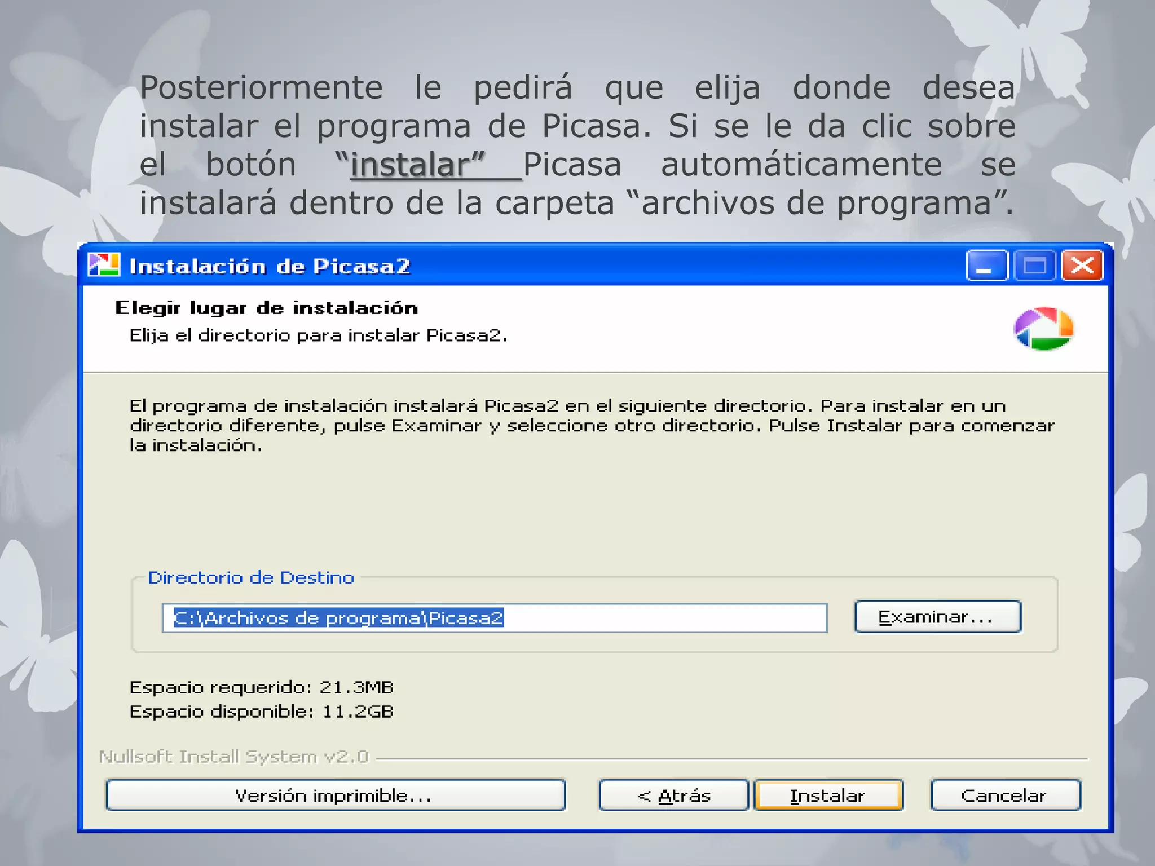The height and width of the screenshot is (866, 1155).
Task: Browse for folder with Examinar button
Action: point(937,617)
